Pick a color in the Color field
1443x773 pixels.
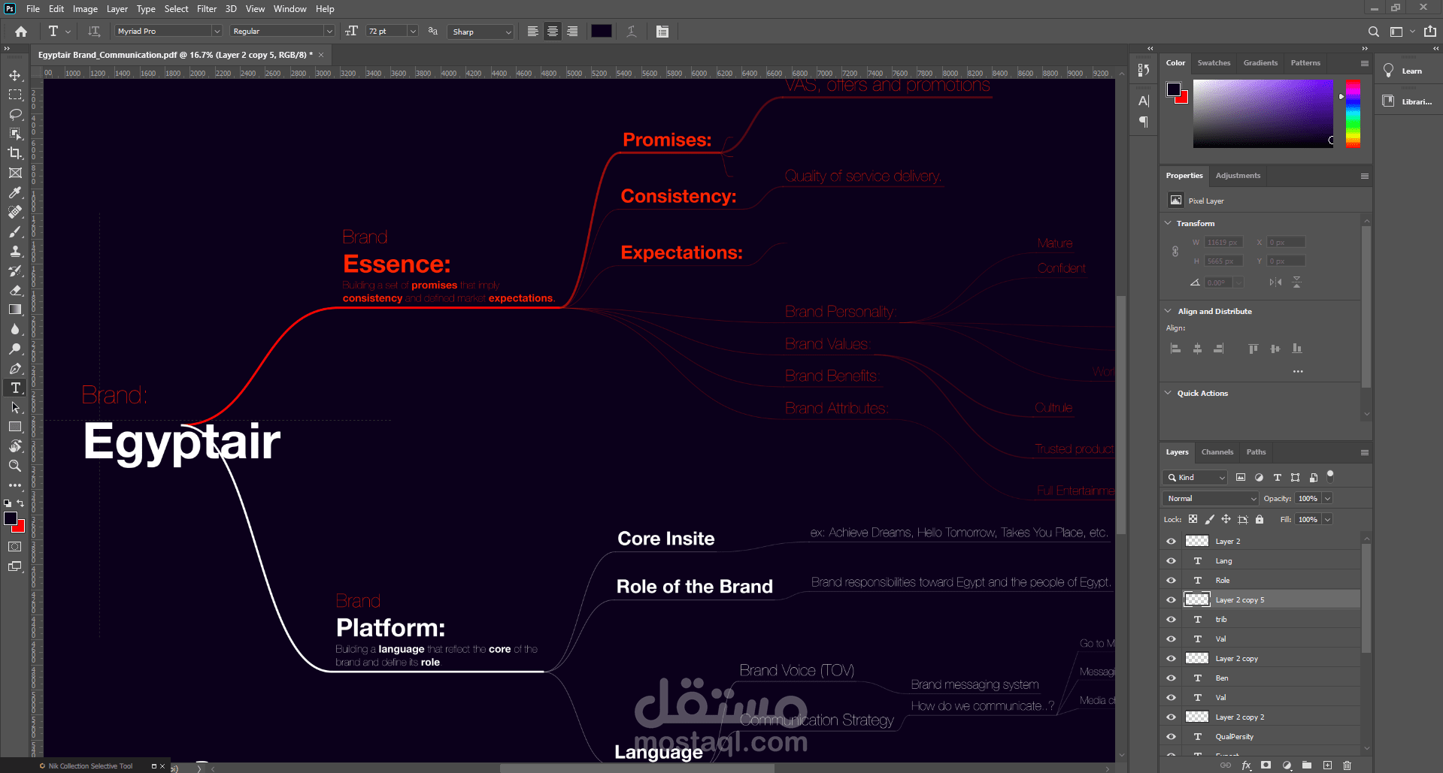click(x=1263, y=113)
